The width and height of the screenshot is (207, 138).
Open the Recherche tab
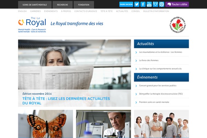coord(62,5)
